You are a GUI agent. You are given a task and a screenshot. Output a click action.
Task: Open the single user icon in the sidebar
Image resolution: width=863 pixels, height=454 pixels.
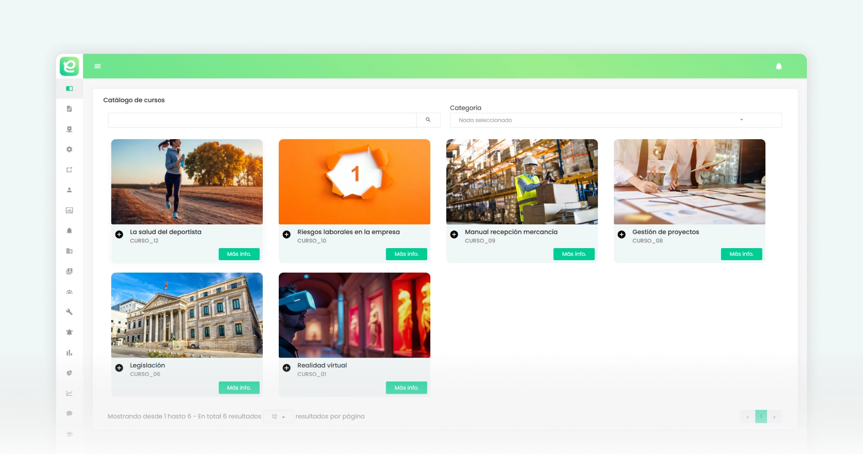pos(69,190)
